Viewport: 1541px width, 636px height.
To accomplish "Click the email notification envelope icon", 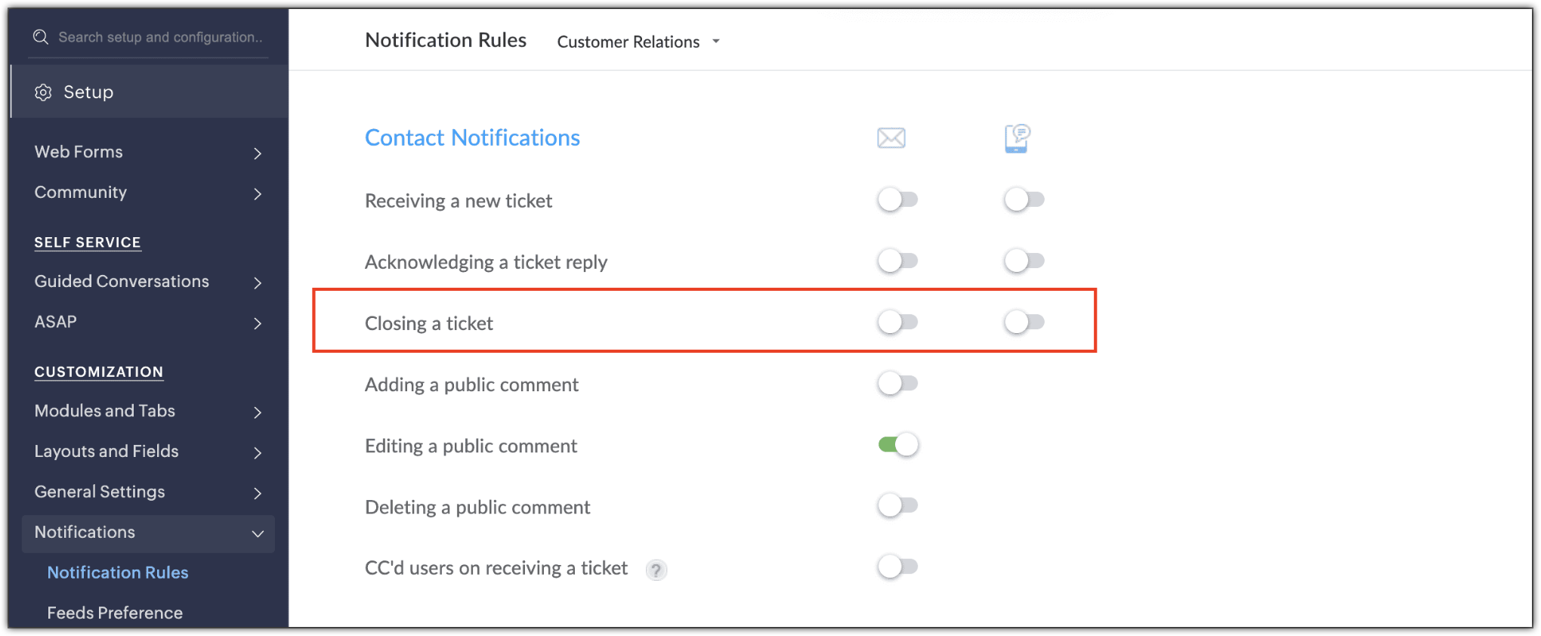I will pos(891,138).
